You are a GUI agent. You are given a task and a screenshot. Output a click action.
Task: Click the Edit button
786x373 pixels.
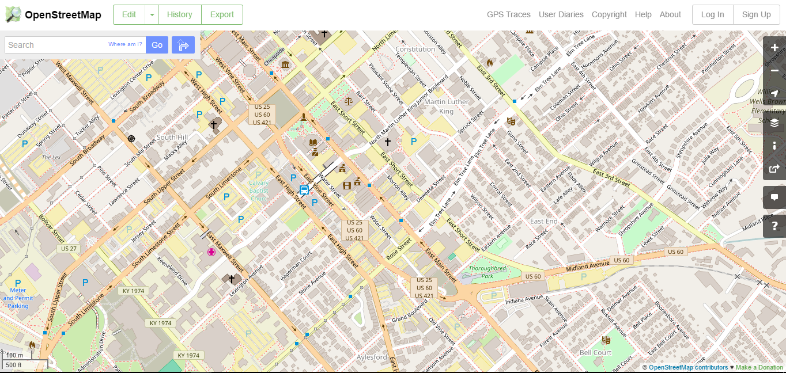129,15
